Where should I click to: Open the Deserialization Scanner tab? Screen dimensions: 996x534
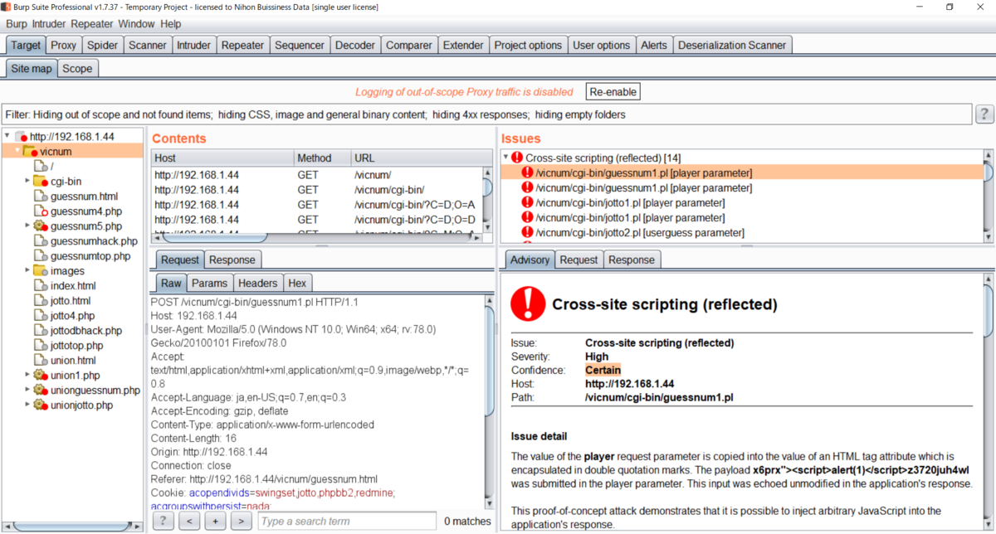732,46
